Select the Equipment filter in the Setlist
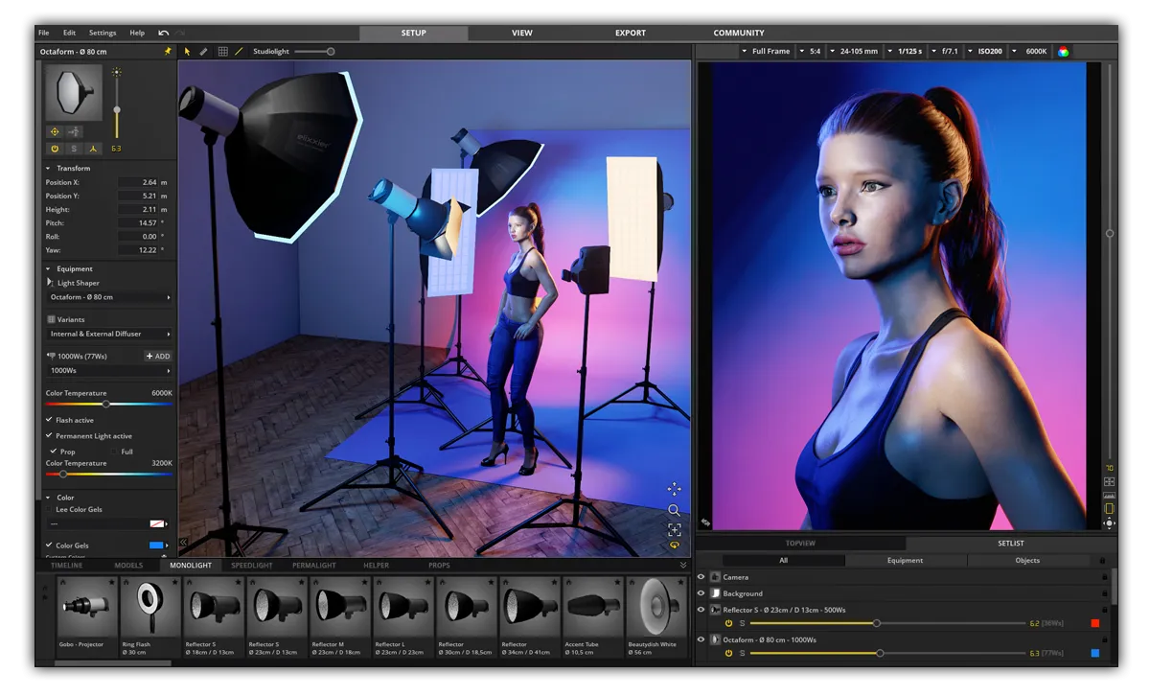The image size is (1150, 696). click(906, 560)
